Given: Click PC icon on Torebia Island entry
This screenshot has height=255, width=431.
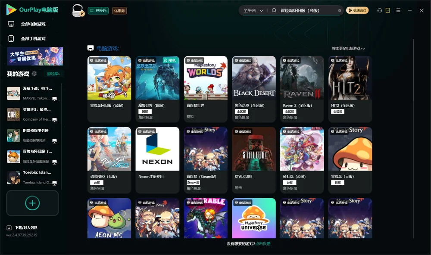Looking at the screenshot, I should [x=55, y=183].
